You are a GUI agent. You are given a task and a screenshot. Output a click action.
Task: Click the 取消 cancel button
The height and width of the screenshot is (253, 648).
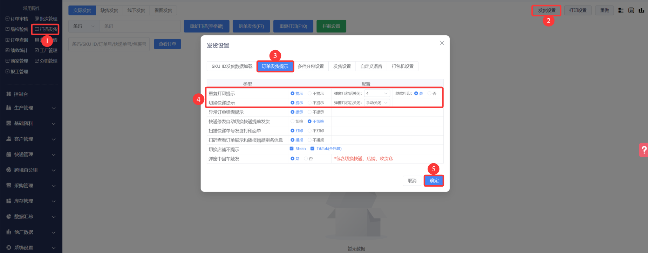412,181
